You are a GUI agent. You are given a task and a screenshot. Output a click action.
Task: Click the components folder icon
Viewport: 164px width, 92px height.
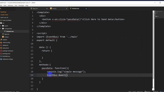tap(3, 29)
